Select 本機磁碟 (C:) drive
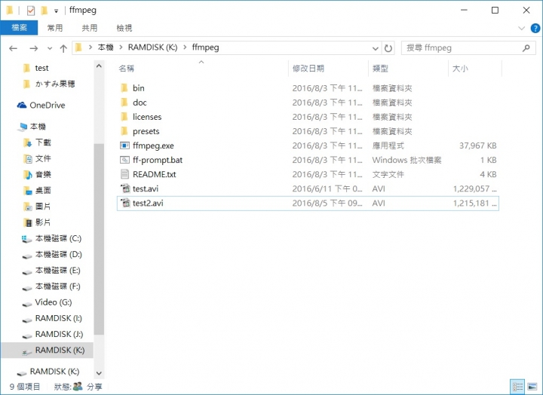Viewport: 543px width, 395px height. click(58, 238)
